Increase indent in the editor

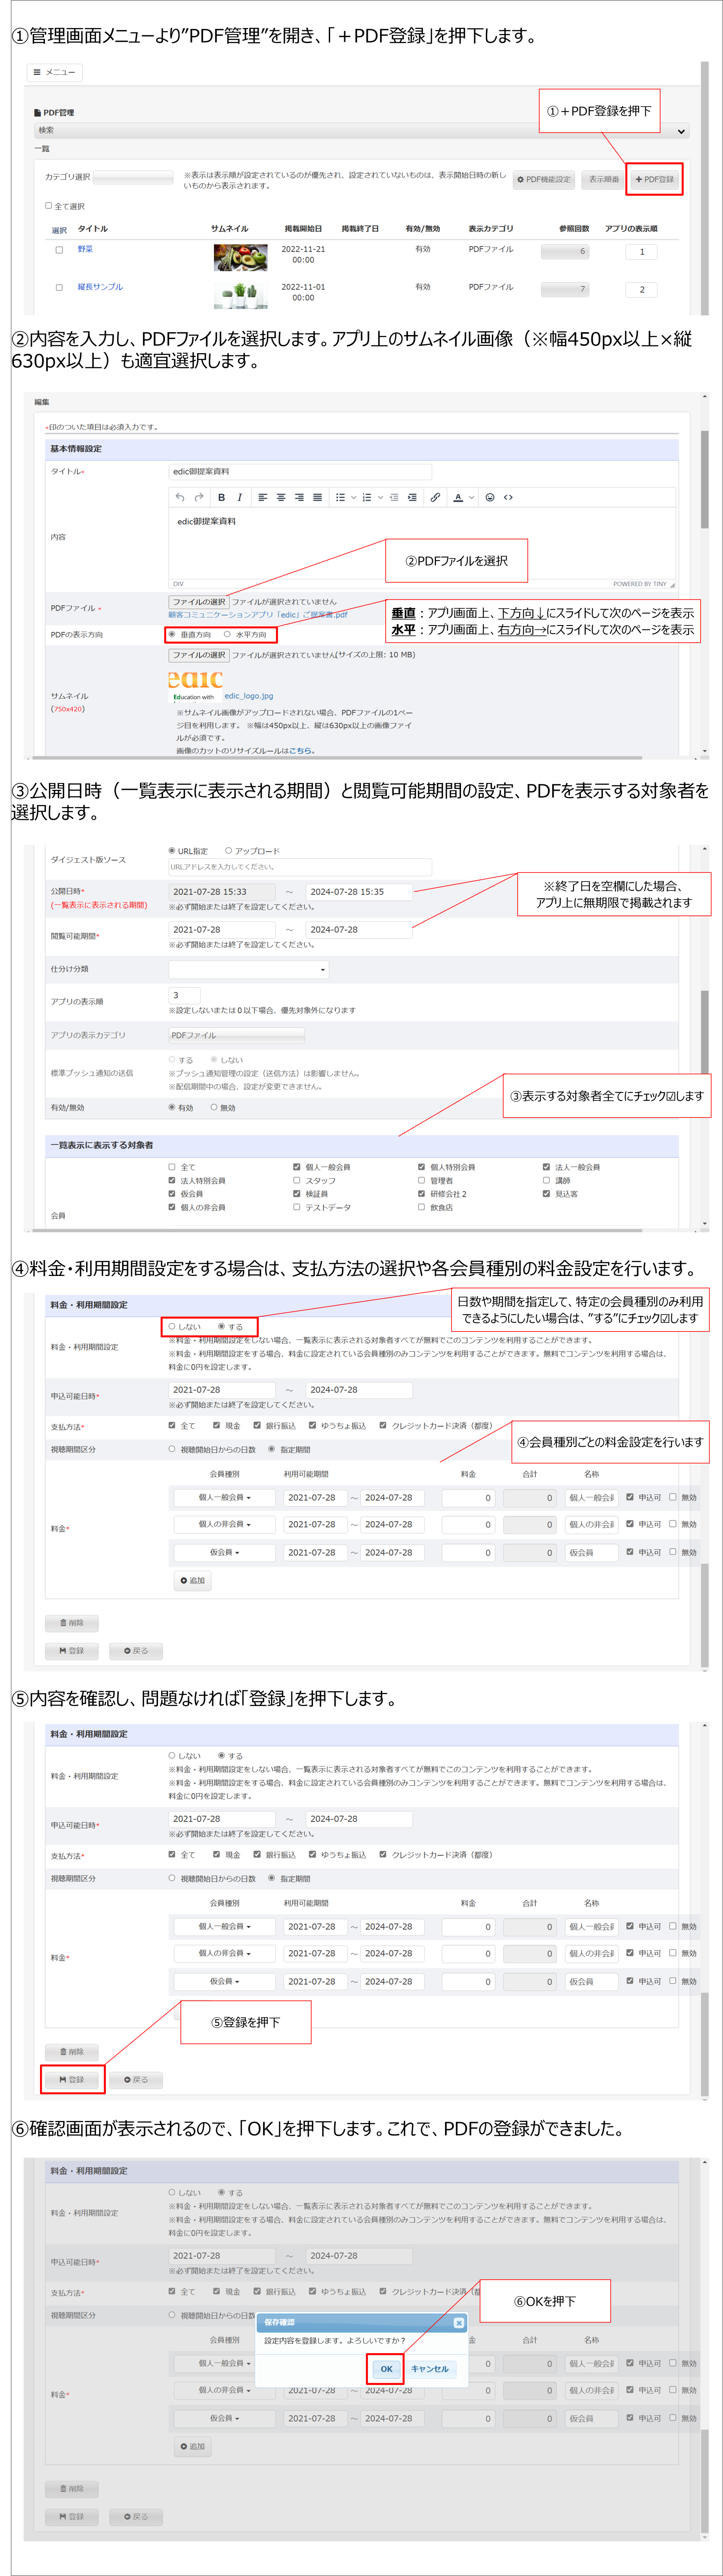coord(412,497)
